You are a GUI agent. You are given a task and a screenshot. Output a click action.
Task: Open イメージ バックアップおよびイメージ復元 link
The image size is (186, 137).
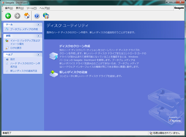(25, 42)
